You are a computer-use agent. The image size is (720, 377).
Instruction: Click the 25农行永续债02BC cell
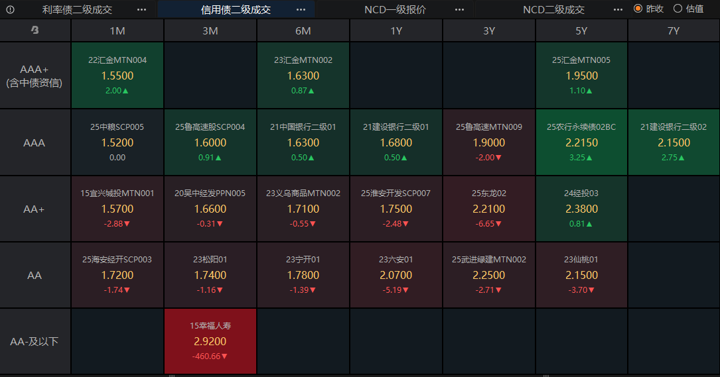coord(581,142)
